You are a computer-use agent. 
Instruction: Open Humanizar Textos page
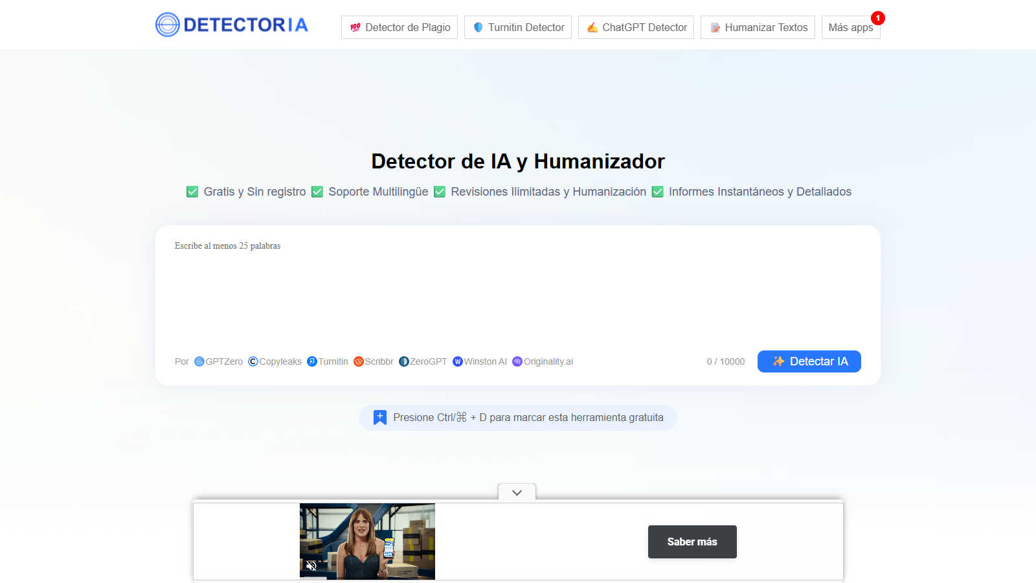pos(758,27)
